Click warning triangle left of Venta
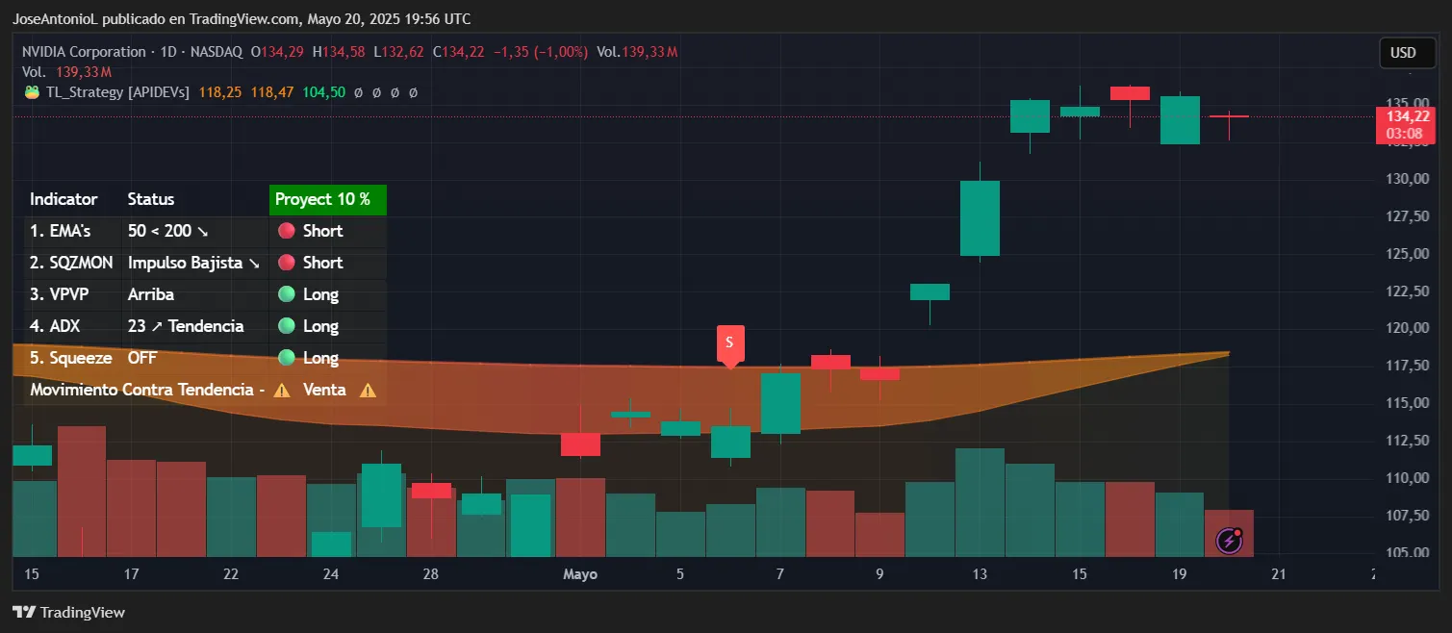 point(281,390)
